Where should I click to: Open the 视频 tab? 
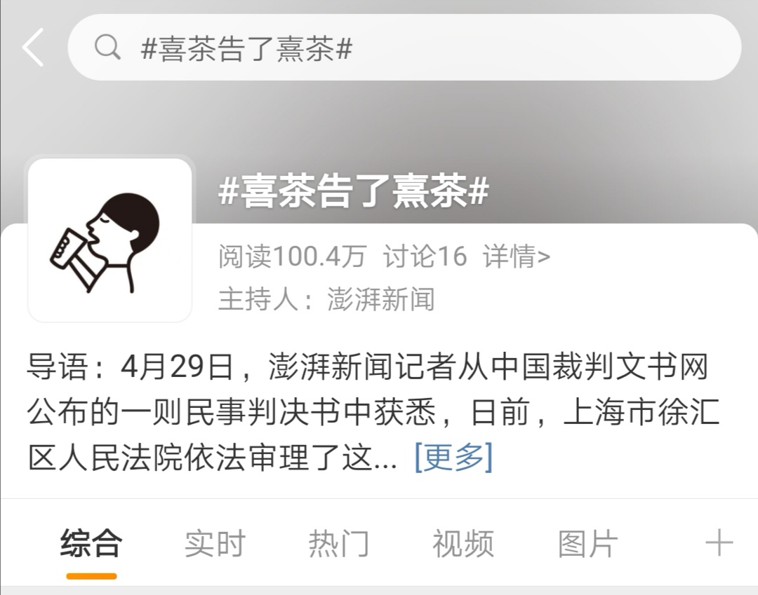click(x=463, y=543)
